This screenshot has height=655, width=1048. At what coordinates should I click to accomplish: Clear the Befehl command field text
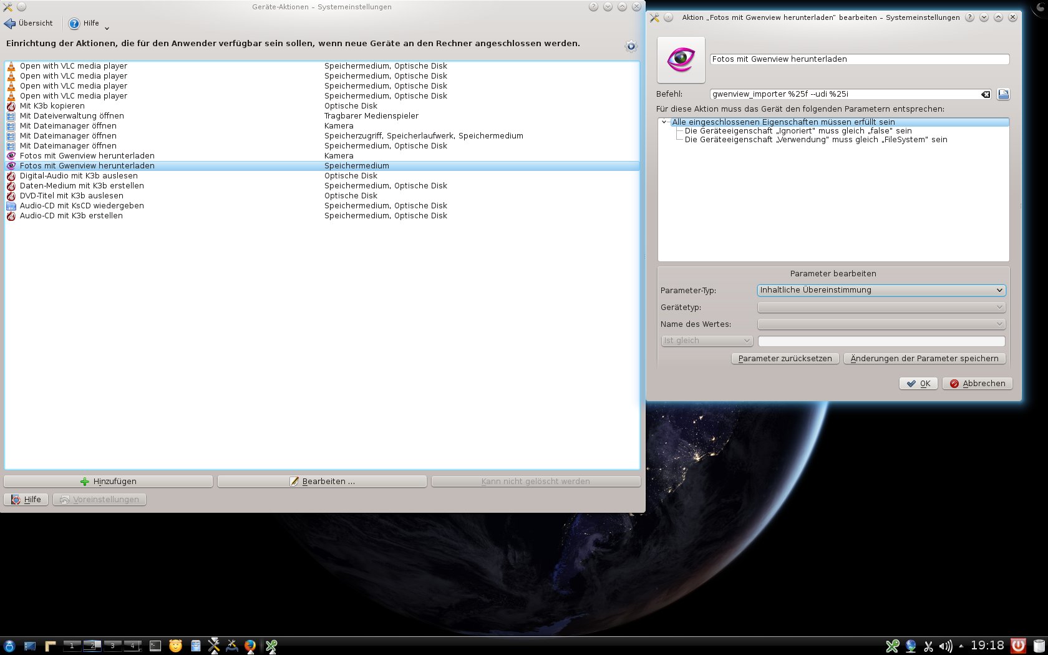click(985, 95)
